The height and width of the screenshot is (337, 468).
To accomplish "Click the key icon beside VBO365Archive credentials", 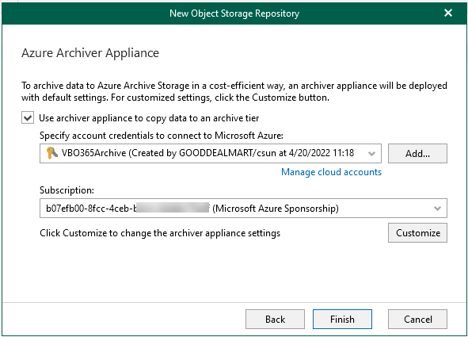I will point(52,153).
